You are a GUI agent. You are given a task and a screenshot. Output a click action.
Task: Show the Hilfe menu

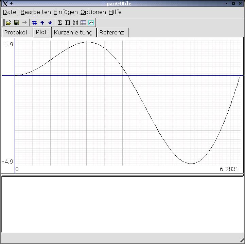[115, 12]
